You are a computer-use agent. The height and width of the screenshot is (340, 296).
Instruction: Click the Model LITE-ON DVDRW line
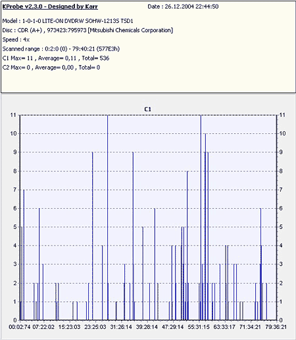(68, 21)
